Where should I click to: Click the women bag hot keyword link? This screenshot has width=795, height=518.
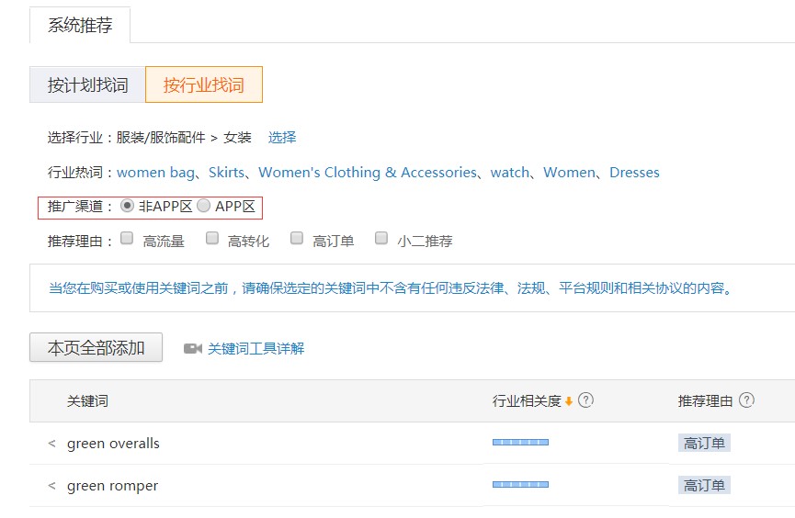(155, 173)
